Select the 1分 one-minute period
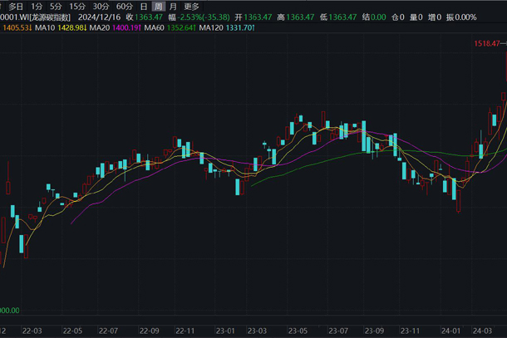Viewport: 507px width, 338px height. (37, 6)
